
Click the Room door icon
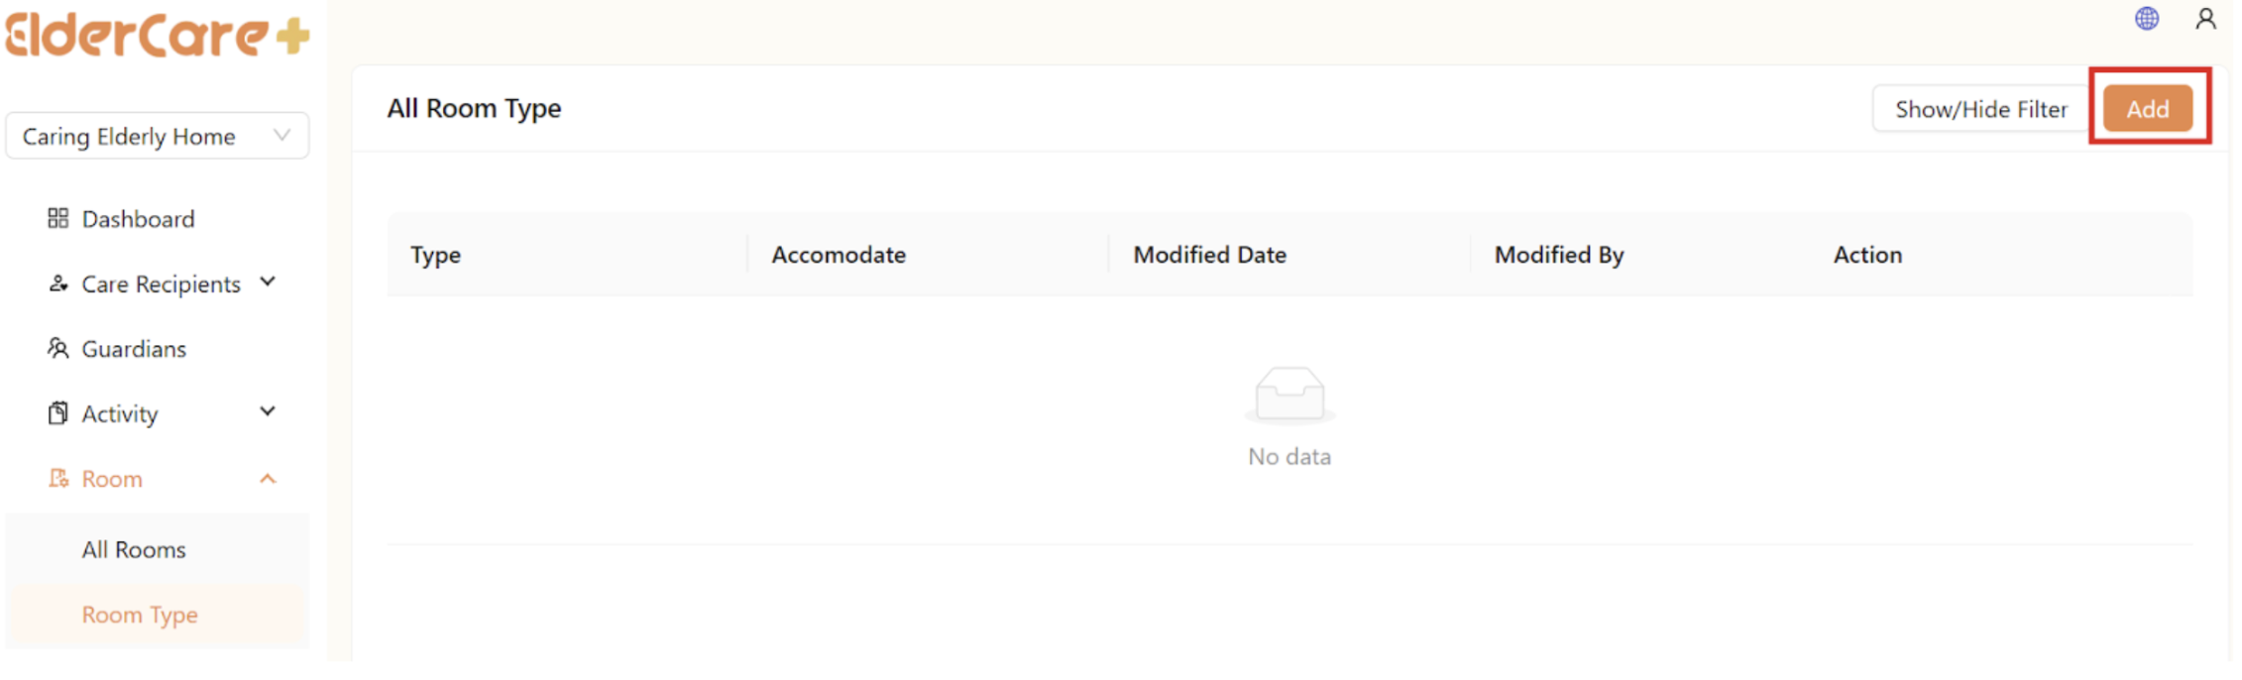(x=57, y=479)
